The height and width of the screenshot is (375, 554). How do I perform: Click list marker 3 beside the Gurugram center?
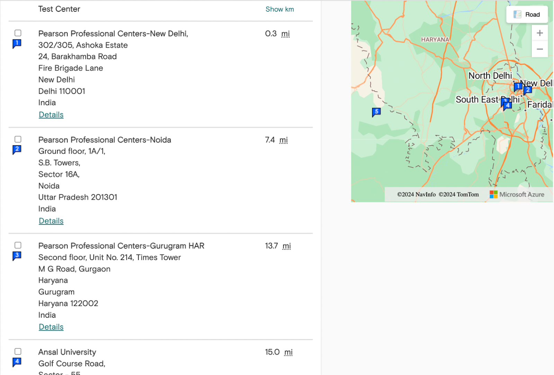(x=17, y=256)
